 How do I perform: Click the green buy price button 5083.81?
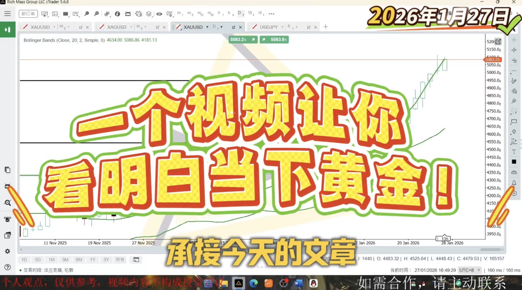[274, 40]
